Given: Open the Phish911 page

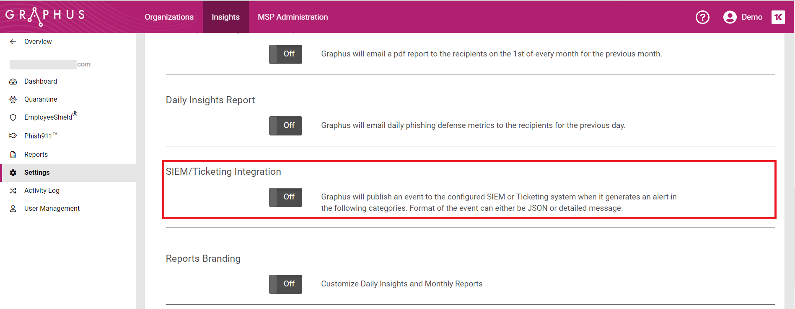Looking at the screenshot, I should (40, 136).
